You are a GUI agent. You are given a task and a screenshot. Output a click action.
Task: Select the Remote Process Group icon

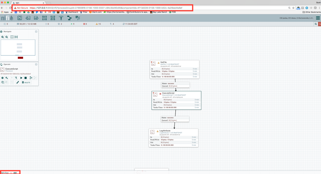[x=53, y=18]
